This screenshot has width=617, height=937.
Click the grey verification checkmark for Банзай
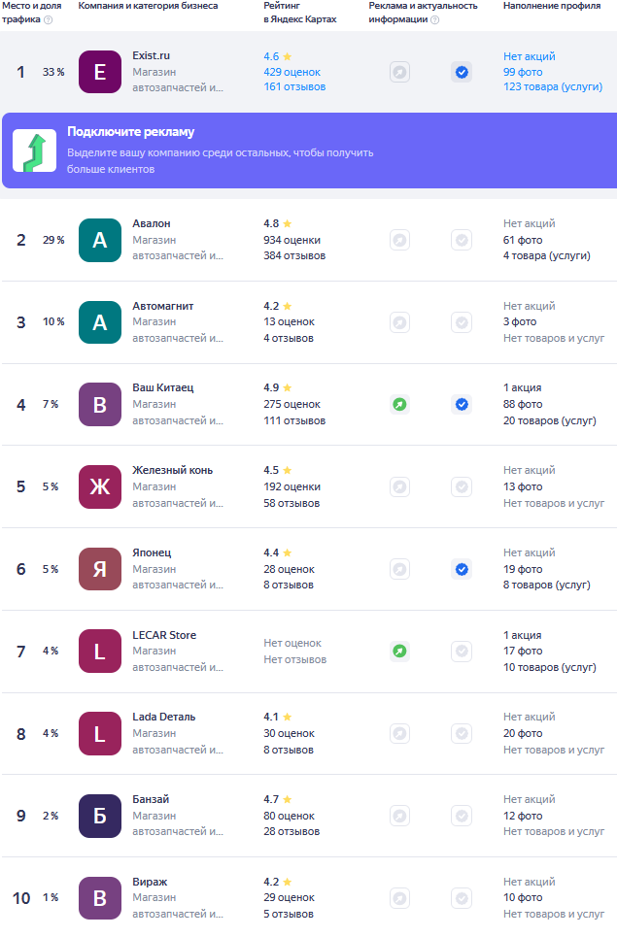pos(462,816)
